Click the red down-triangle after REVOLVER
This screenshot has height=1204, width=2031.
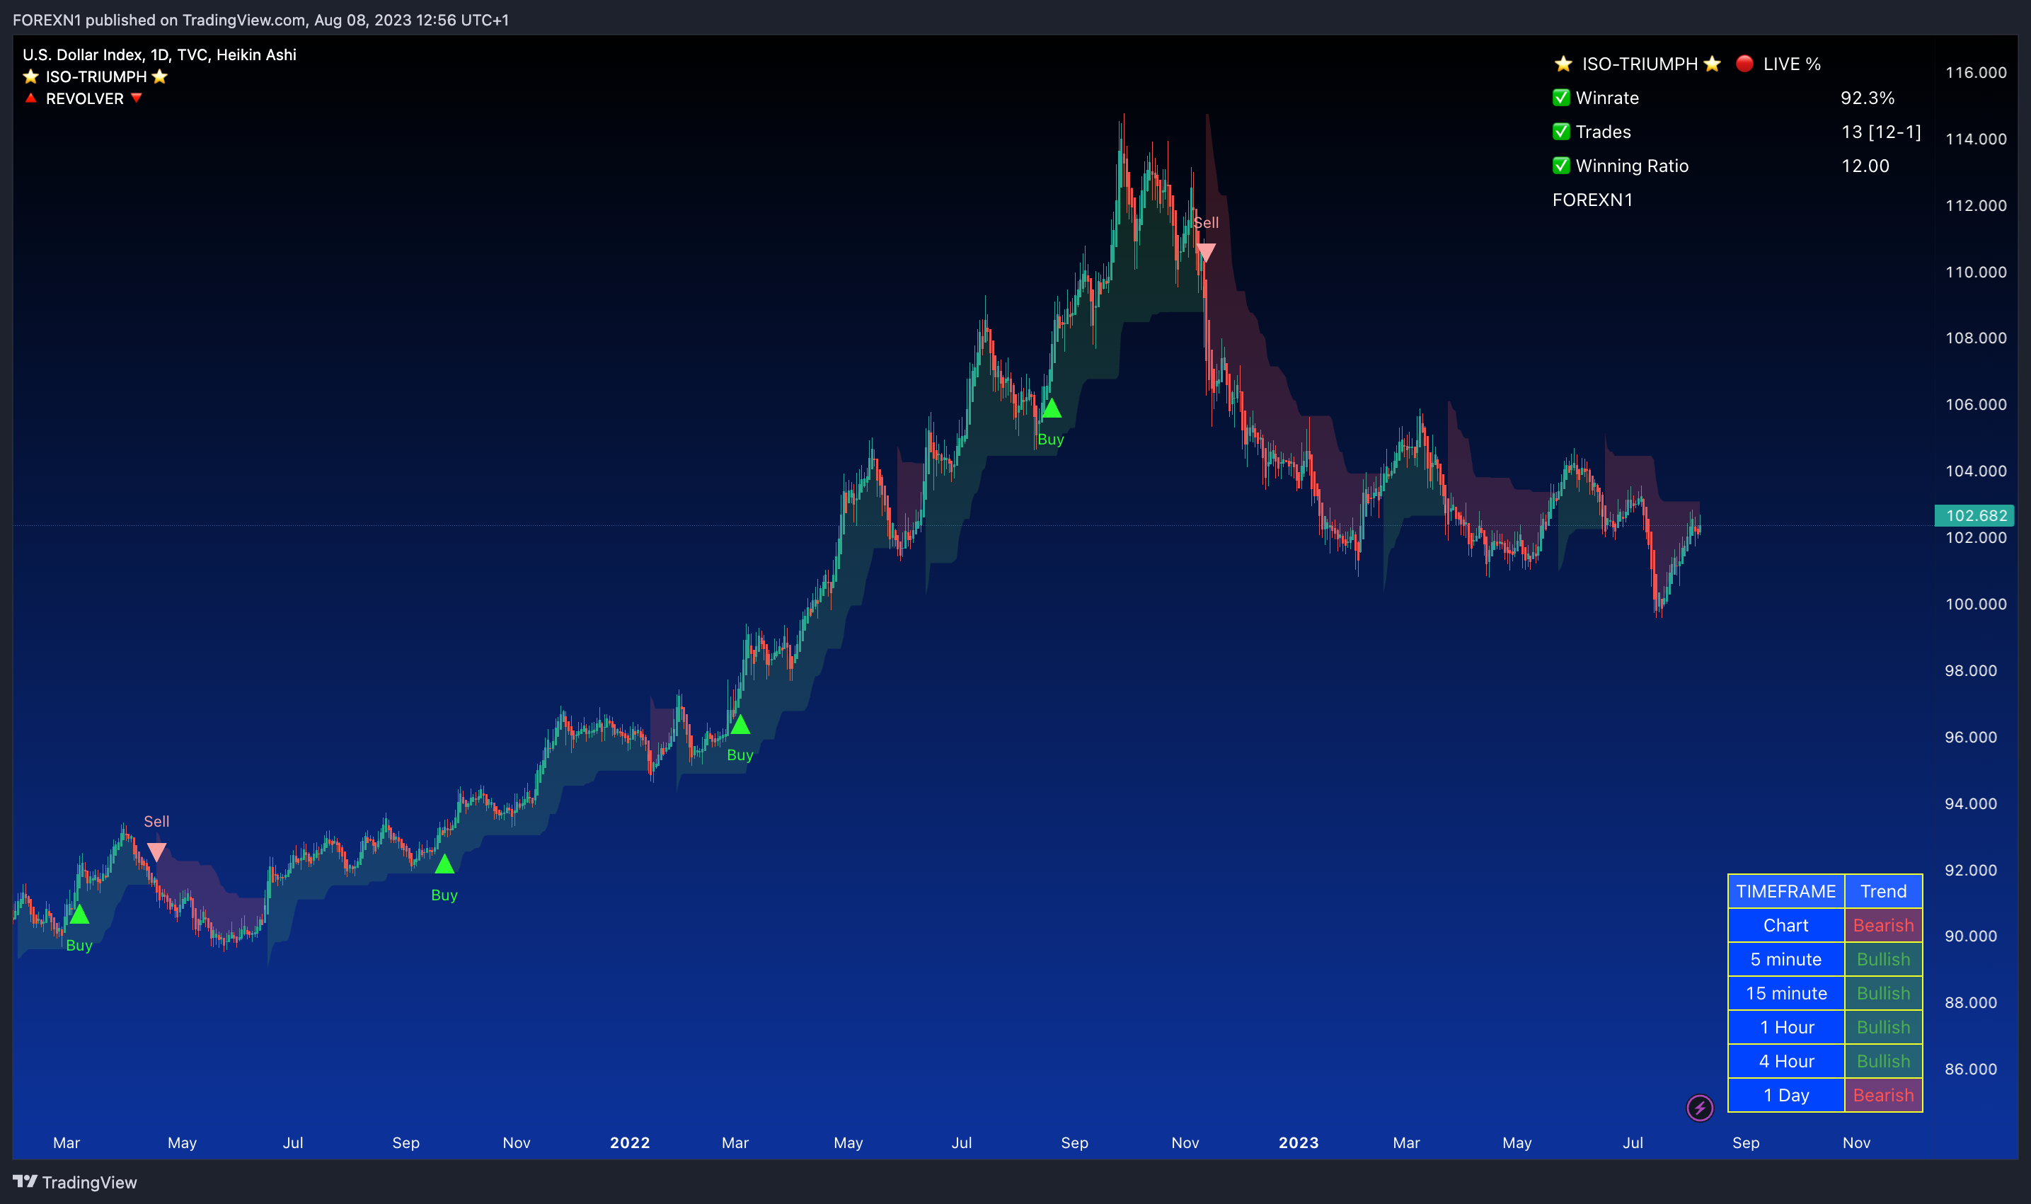pyautogui.click(x=137, y=98)
